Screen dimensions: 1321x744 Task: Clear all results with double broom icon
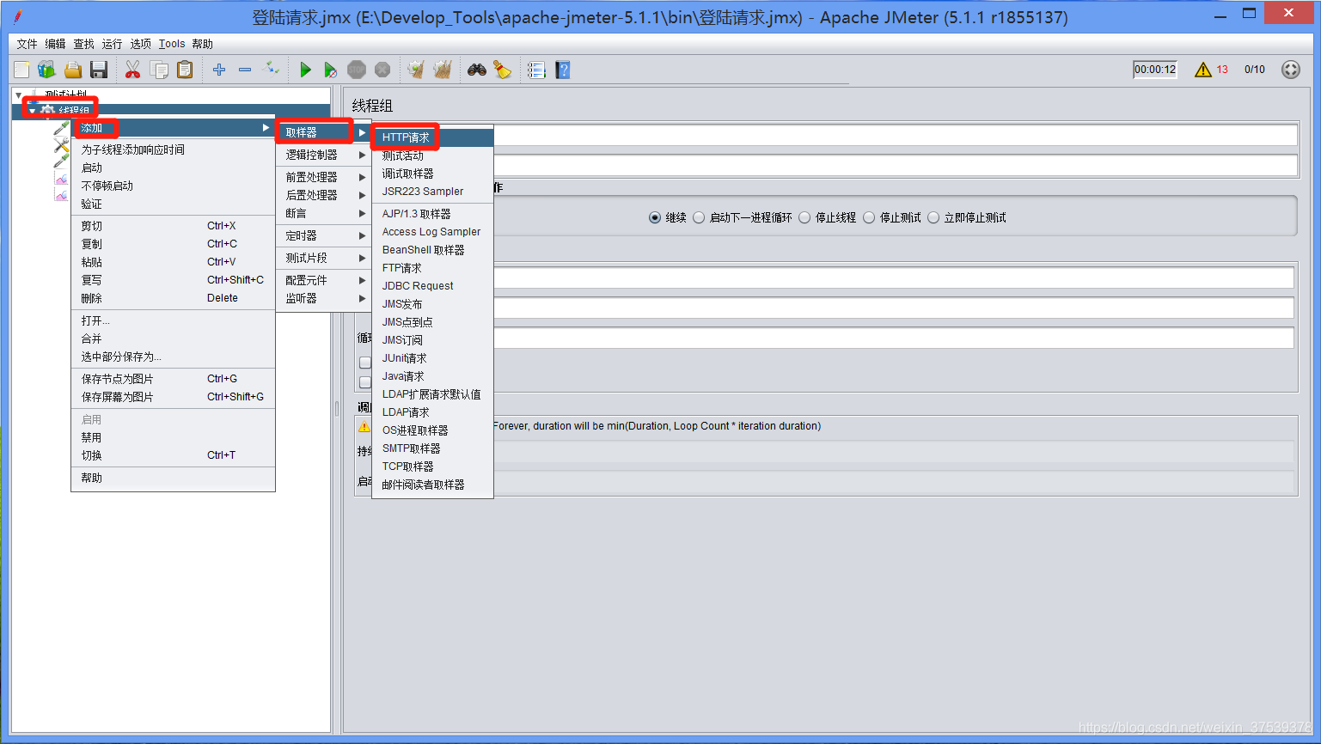[443, 70]
